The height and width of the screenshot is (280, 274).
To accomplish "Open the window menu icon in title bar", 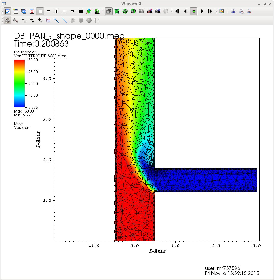I will coord(4,3).
